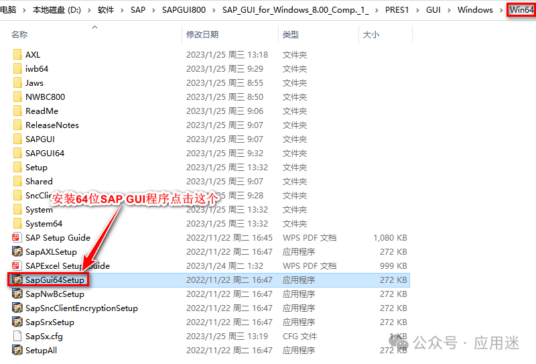This screenshot has width=536, height=364.
Task: Click the NWBC800 folder icon
Action: (17, 97)
